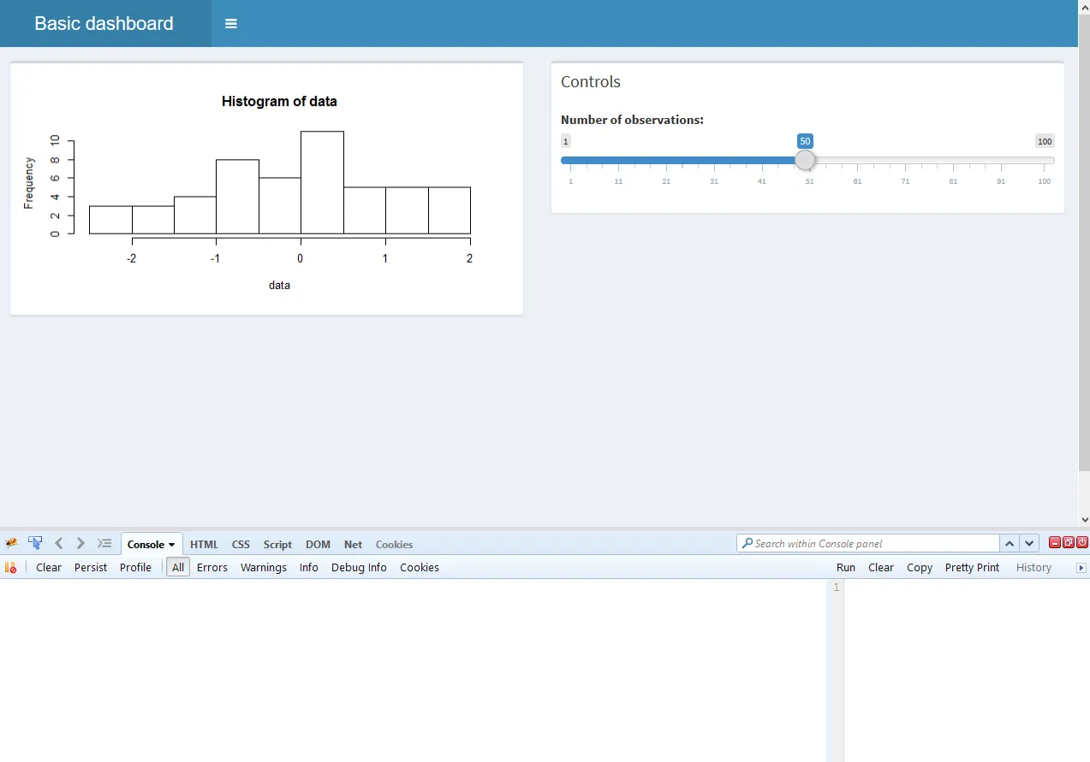Open the Firebug bug icon menu

click(11, 543)
